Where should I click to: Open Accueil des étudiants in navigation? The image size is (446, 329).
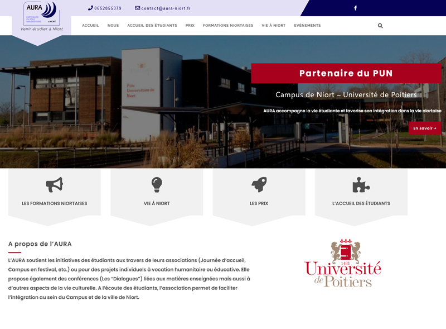[152, 25]
